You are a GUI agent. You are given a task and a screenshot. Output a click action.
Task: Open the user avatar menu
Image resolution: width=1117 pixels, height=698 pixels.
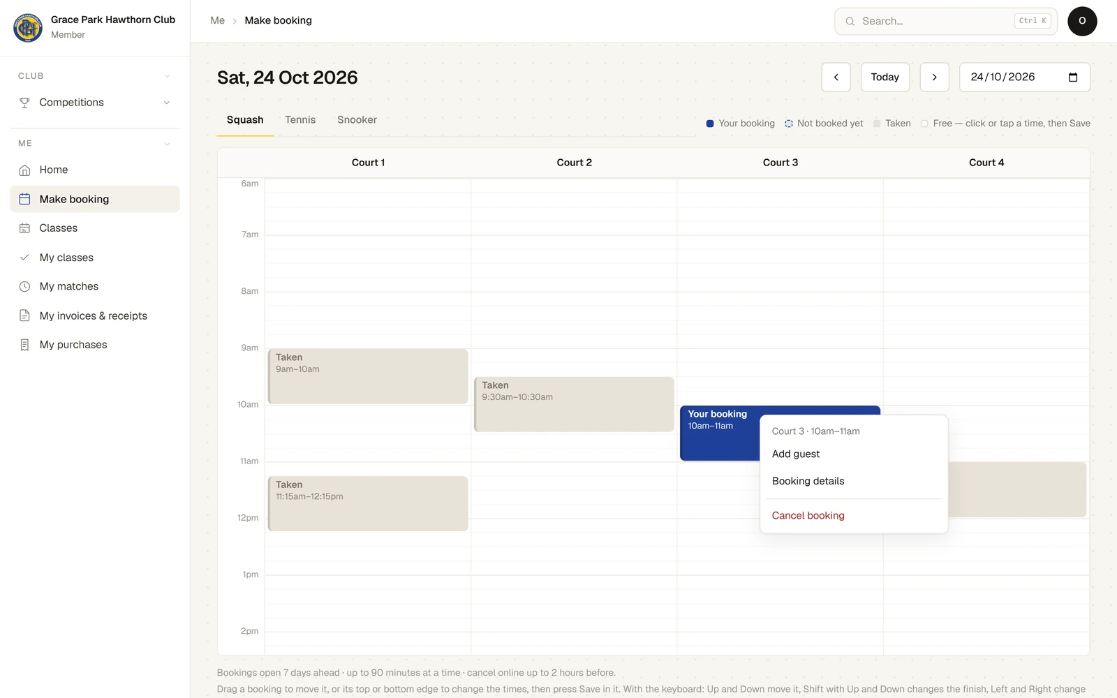pos(1082,21)
